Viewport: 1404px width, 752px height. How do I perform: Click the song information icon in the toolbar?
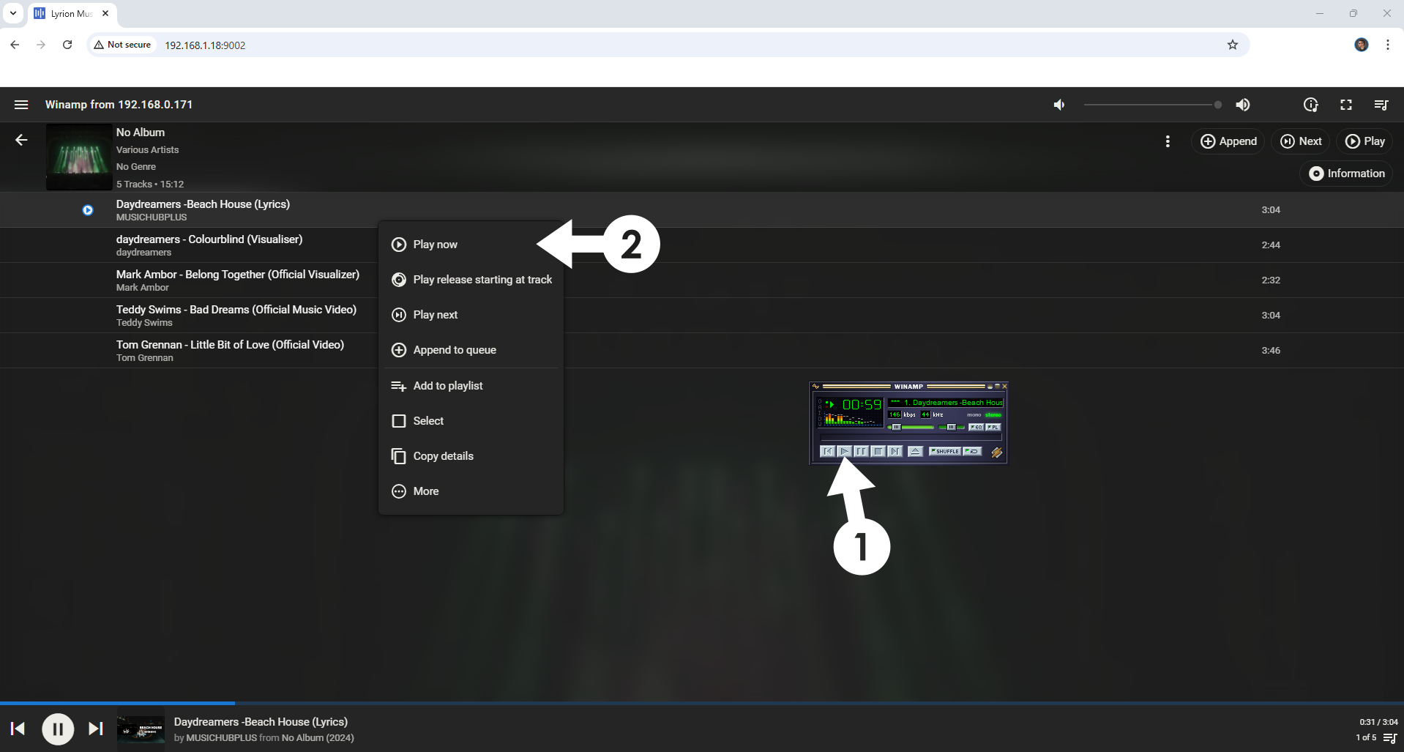(x=1311, y=105)
